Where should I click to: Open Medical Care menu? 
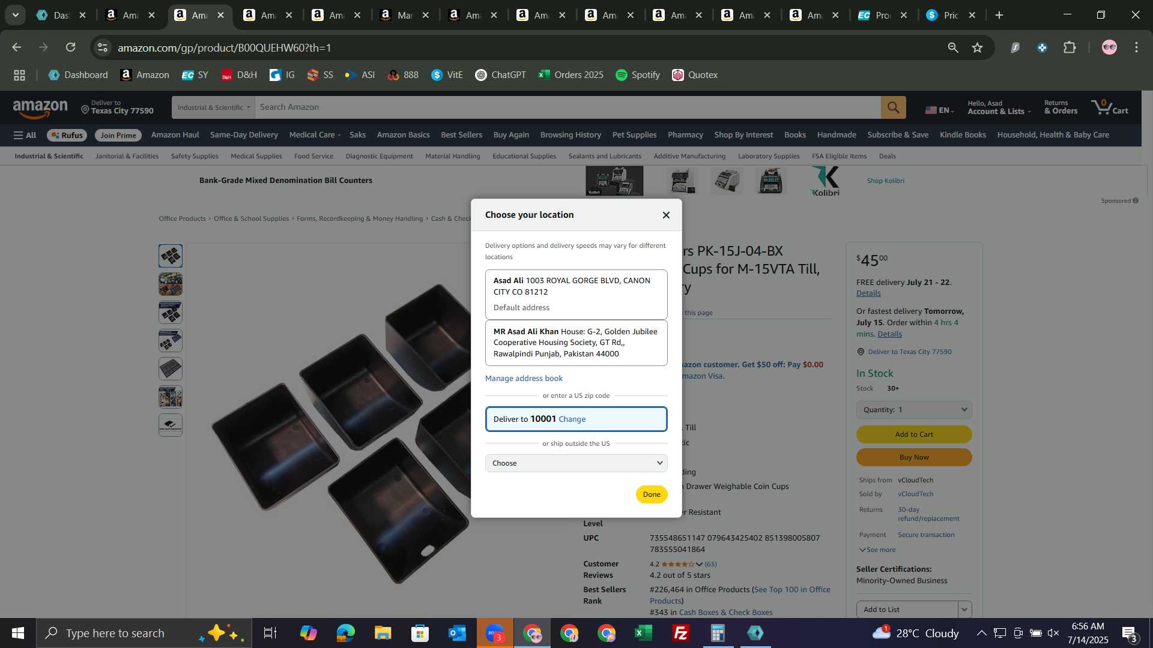(x=315, y=135)
